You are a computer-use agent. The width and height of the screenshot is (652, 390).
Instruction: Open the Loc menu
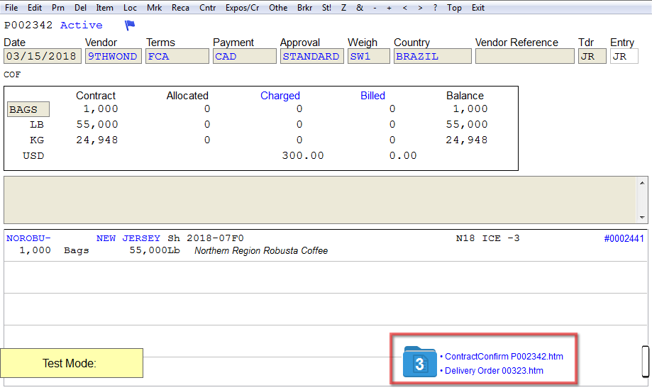coord(130,8)
